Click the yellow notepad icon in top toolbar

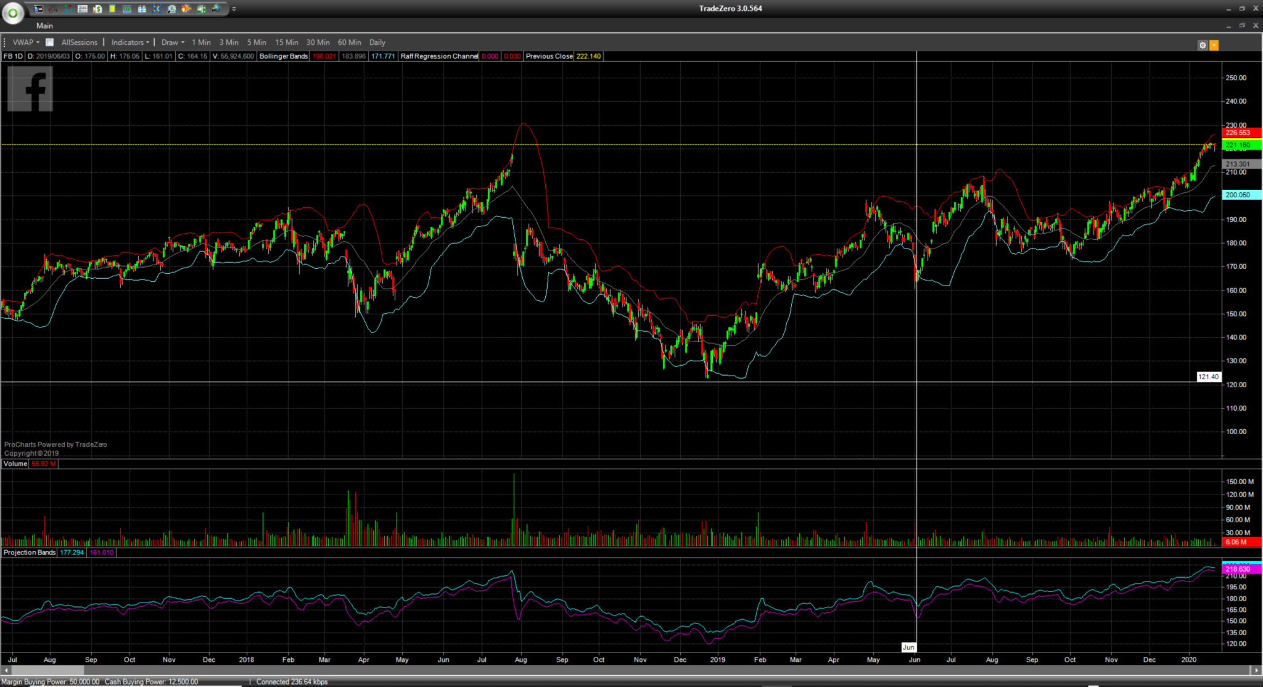pyautogui.click(x=112, y=9)
